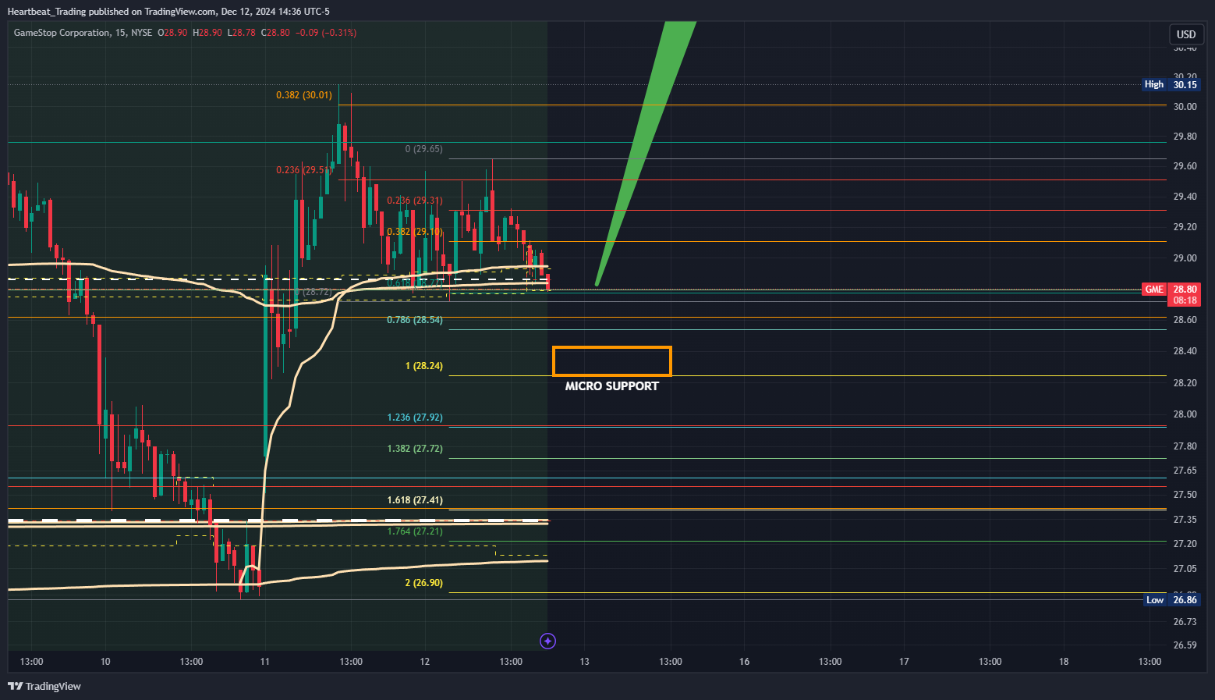The image size is (1215, 700).
Task: Click 27.35 on the price axis
Action: pyautogui.click(x=1185, y=520)
